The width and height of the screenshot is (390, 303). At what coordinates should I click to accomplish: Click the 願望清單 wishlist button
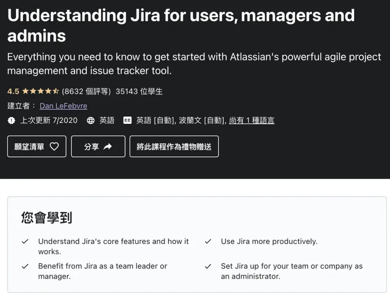(37, 146)
